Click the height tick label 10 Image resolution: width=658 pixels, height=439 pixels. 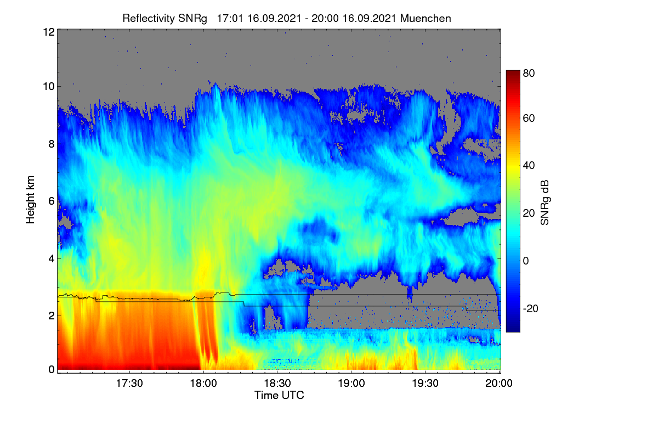[48, 86]
